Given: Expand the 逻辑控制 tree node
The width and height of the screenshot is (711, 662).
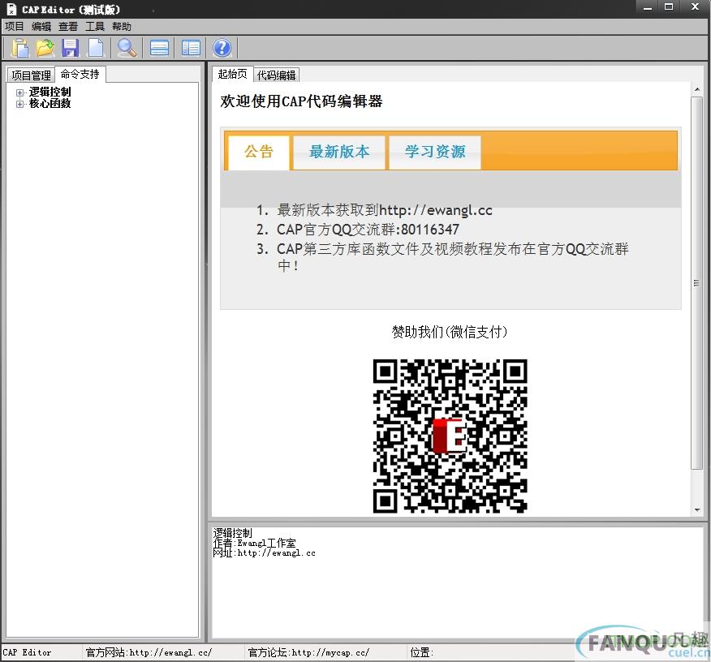Looking at the screenshot, I should click(x=19, y=92).
